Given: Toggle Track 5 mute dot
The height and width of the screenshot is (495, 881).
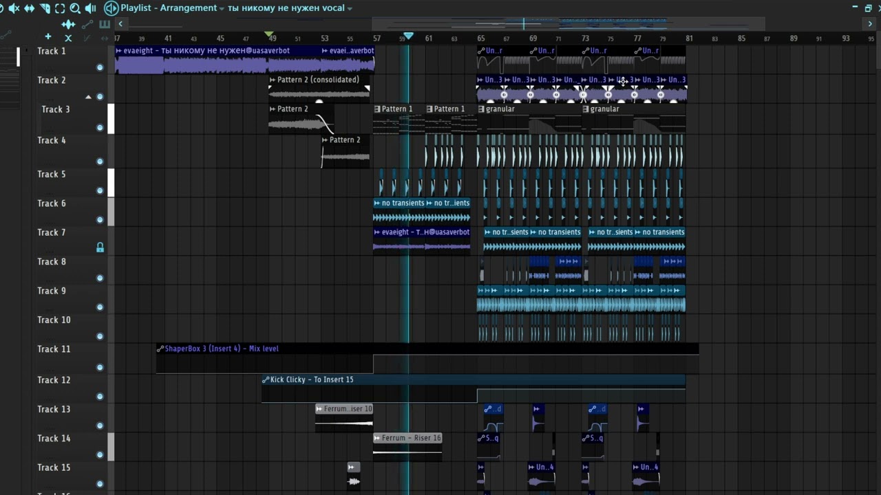Looking at the screenshot, I should [100, 191].
